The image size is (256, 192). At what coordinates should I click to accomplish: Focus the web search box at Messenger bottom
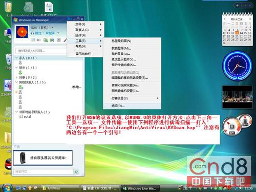[x=44, y=172]
